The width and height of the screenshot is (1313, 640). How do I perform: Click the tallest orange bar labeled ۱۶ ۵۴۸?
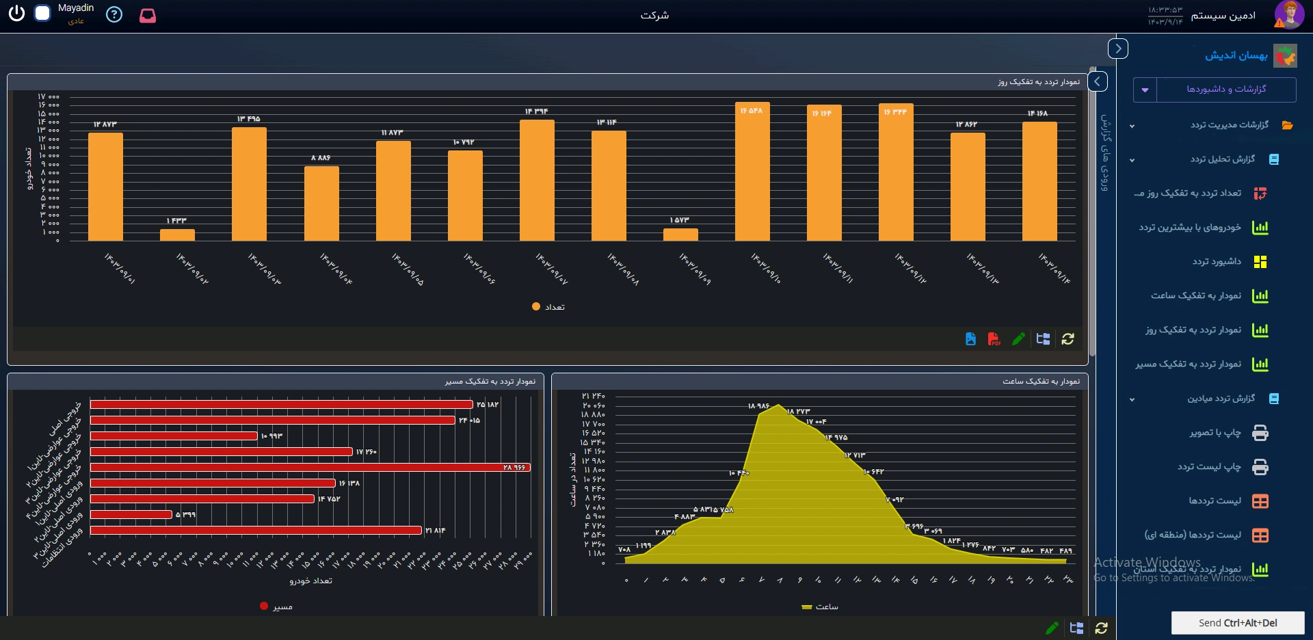[752, 172]
